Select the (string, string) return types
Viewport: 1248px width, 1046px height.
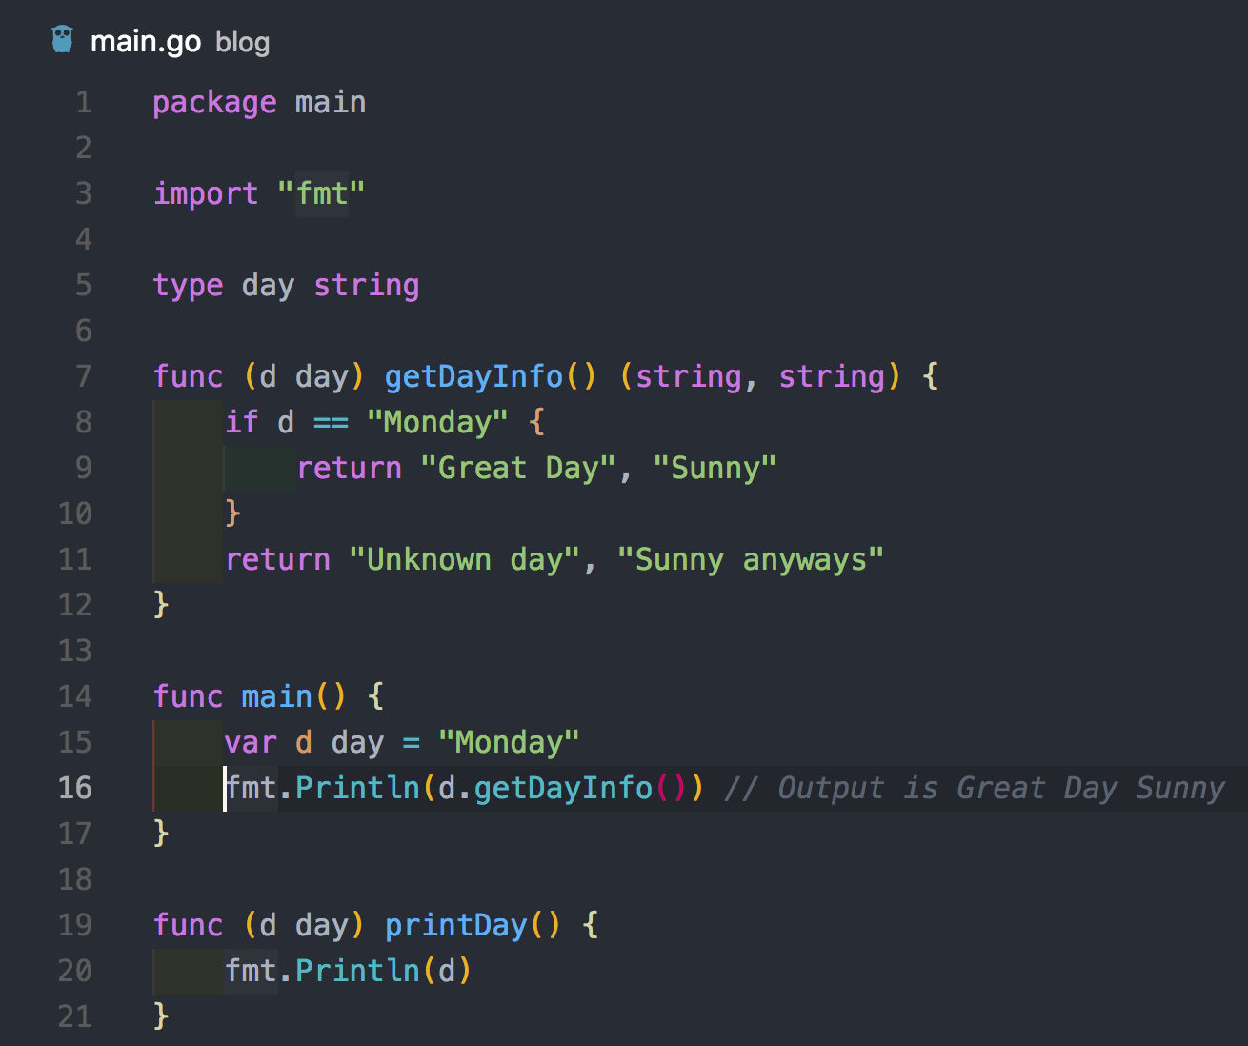(x=759, y=376)
